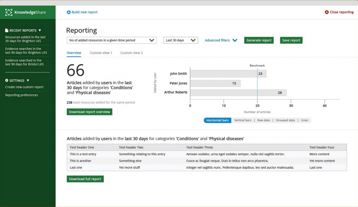358x207 pixels.
Task: Collapse the Recent Reports section arrow
Action: pyautogui.click(x=40, y=30)
